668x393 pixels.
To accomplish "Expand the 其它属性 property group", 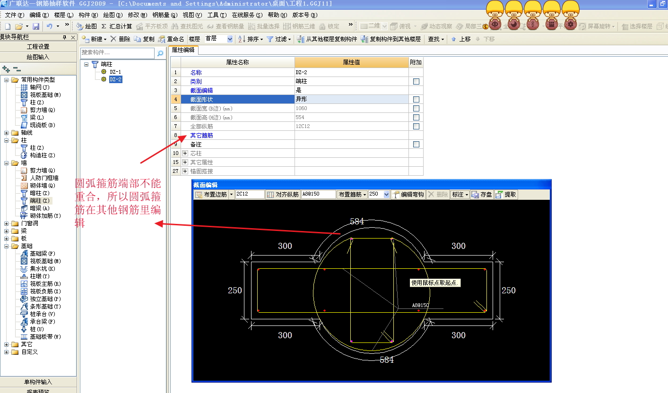I will pyautogui.click(x=185, y=162).
